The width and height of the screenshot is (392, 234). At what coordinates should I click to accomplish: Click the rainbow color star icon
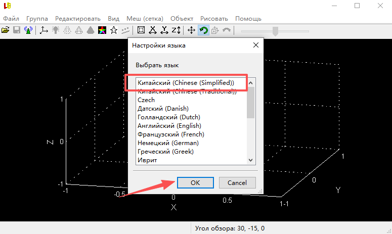point(102,30)
